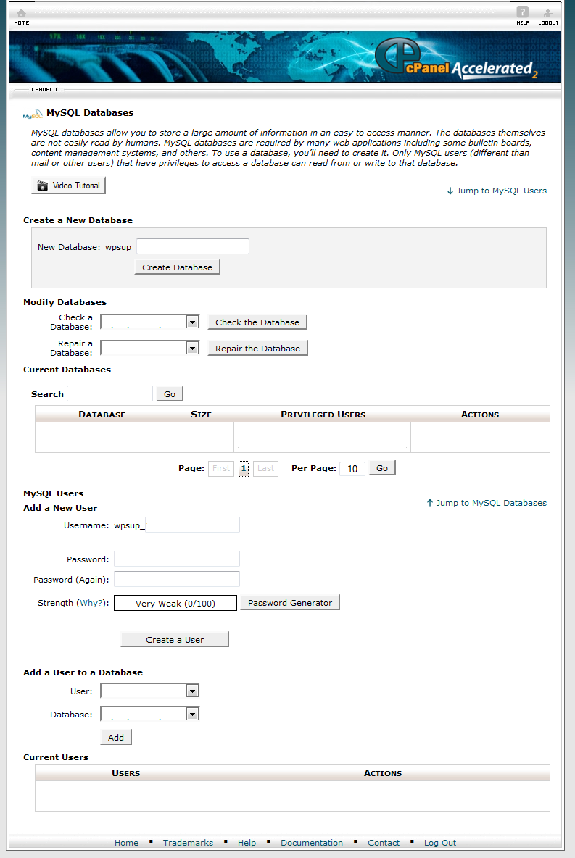Jump to MySQL Users section

tap(497, 191)
